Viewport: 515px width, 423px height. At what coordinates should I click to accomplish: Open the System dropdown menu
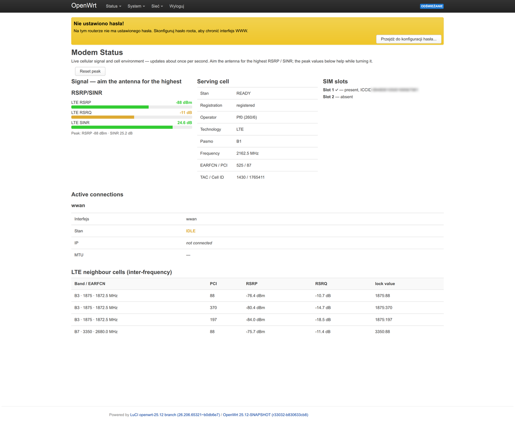[x=136, y=6]
